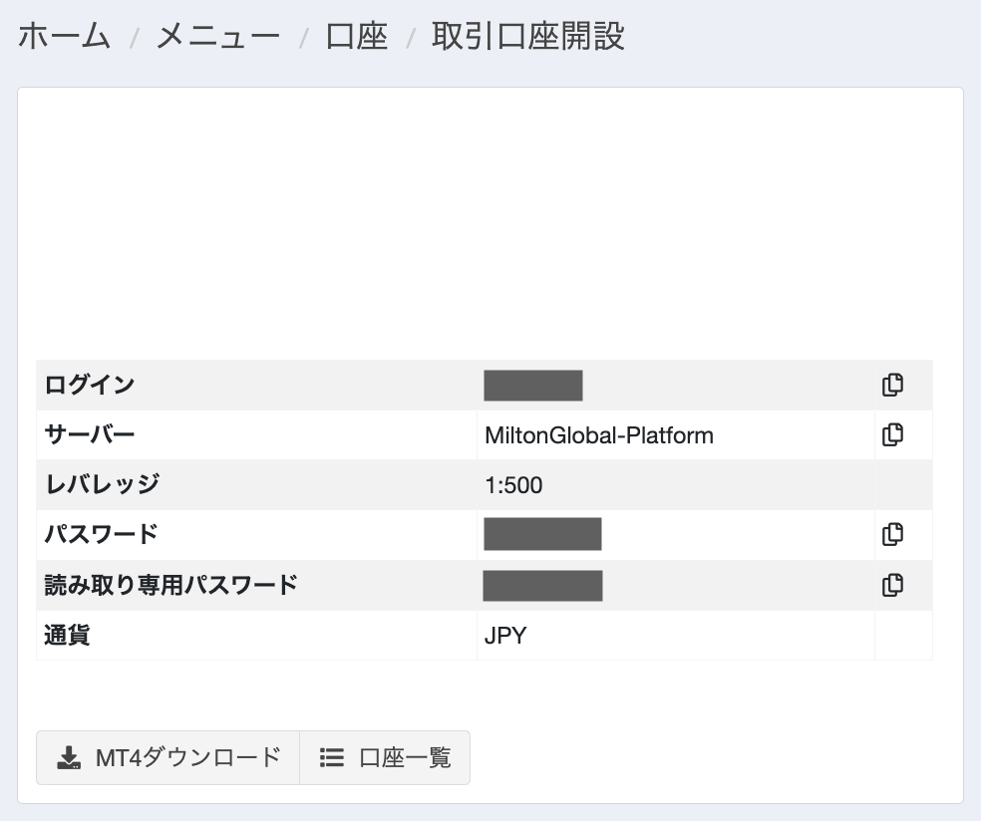Screen dimensions: 981x821
Task: Copy the 読み取り専用パスワード value
Action: [892, 585]
